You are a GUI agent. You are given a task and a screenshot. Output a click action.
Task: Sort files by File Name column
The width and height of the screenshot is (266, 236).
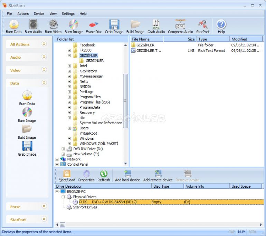[x=146, y=39]
